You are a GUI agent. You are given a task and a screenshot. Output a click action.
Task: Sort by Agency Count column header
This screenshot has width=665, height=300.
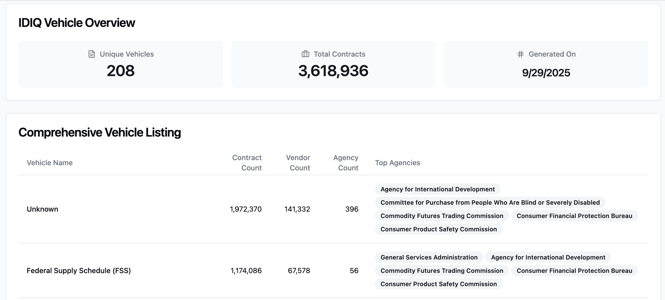(346, 163)
